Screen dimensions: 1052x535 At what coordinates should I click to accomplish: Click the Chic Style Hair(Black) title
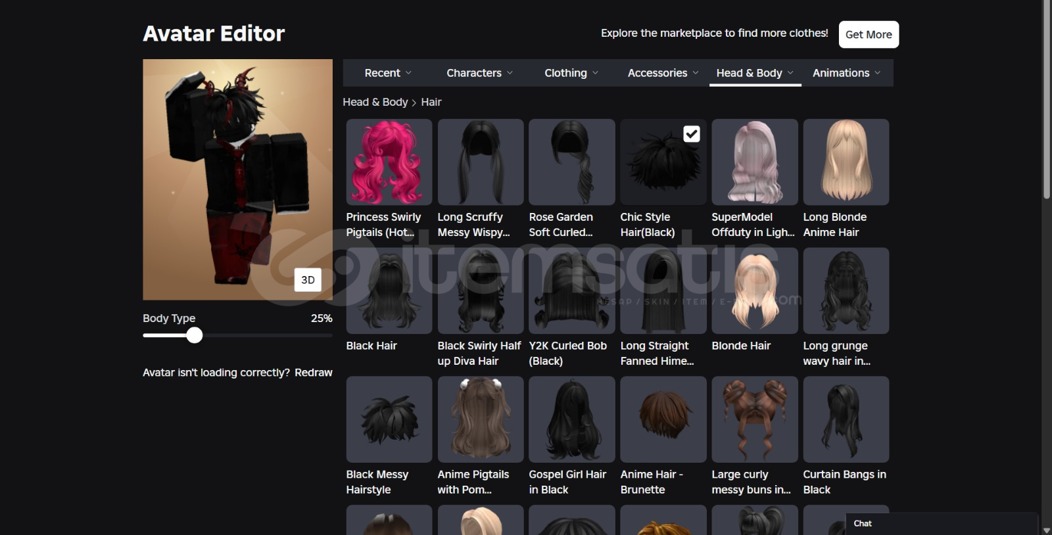pyautogui.click(x=647, y=225)
